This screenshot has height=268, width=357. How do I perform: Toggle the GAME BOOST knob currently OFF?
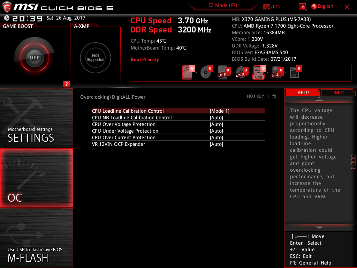[35, 58]
